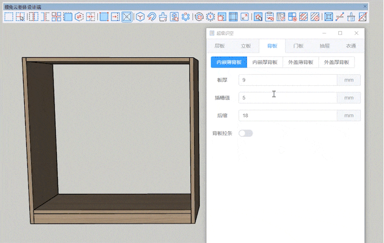Click the 3D cube view icon

[x=140, y=17]
